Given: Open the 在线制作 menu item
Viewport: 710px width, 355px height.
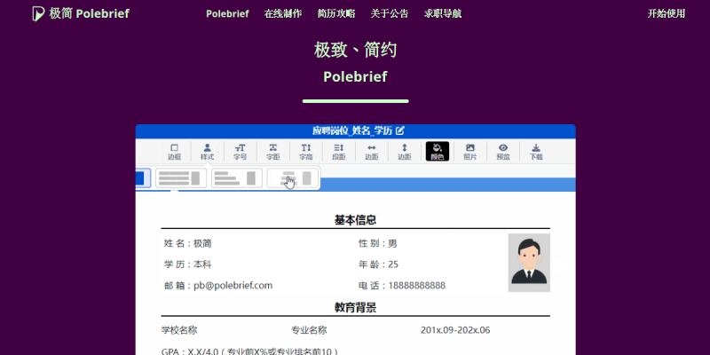Looking at the screenshot, I should (283, 13).
